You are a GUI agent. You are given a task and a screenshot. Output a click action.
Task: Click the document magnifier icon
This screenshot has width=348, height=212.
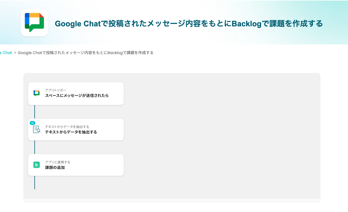tap(37, 129)
